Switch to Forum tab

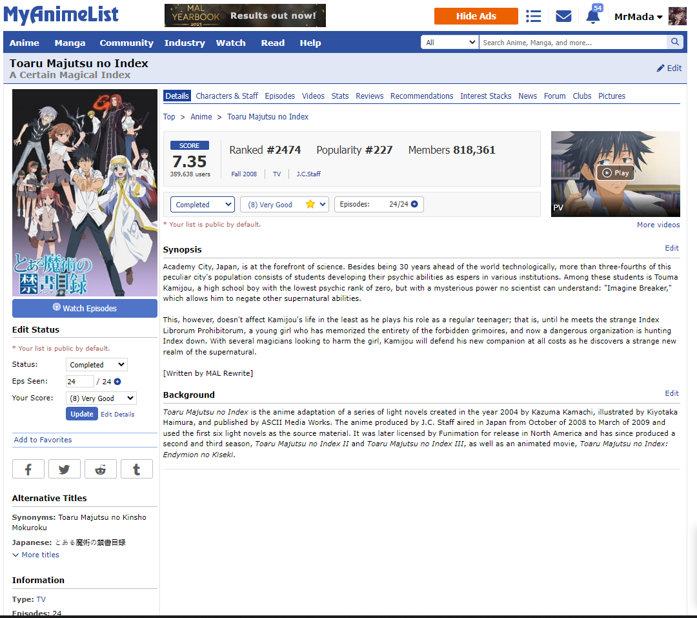[554, 96]
